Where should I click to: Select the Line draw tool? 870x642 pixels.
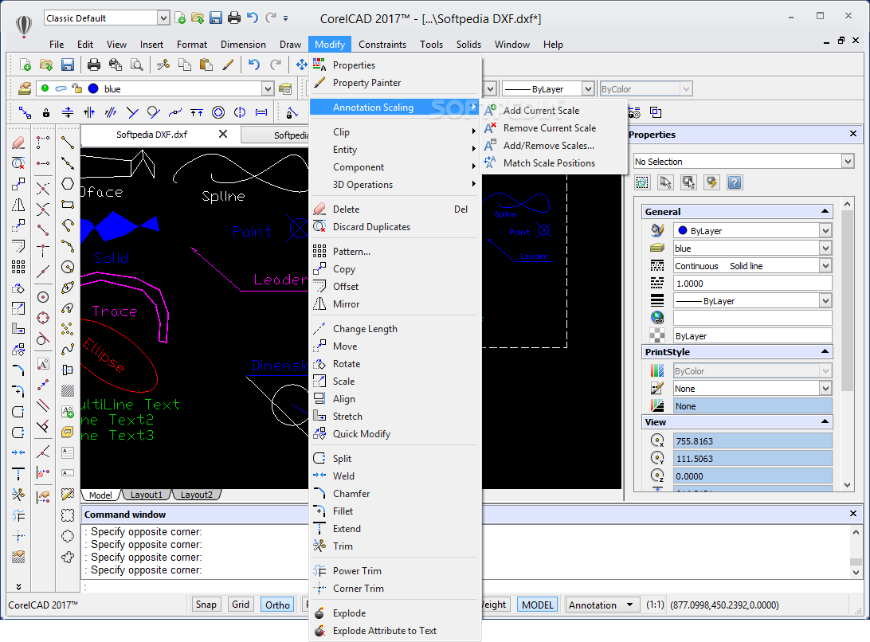[x=68, y=143]
